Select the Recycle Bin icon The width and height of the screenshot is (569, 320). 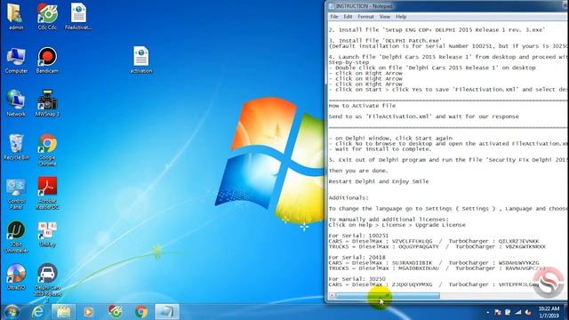16,147
